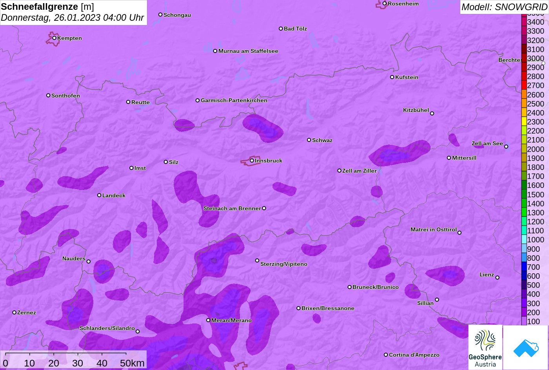Click the Sonthofen marker dot

(x=48, y=96)
